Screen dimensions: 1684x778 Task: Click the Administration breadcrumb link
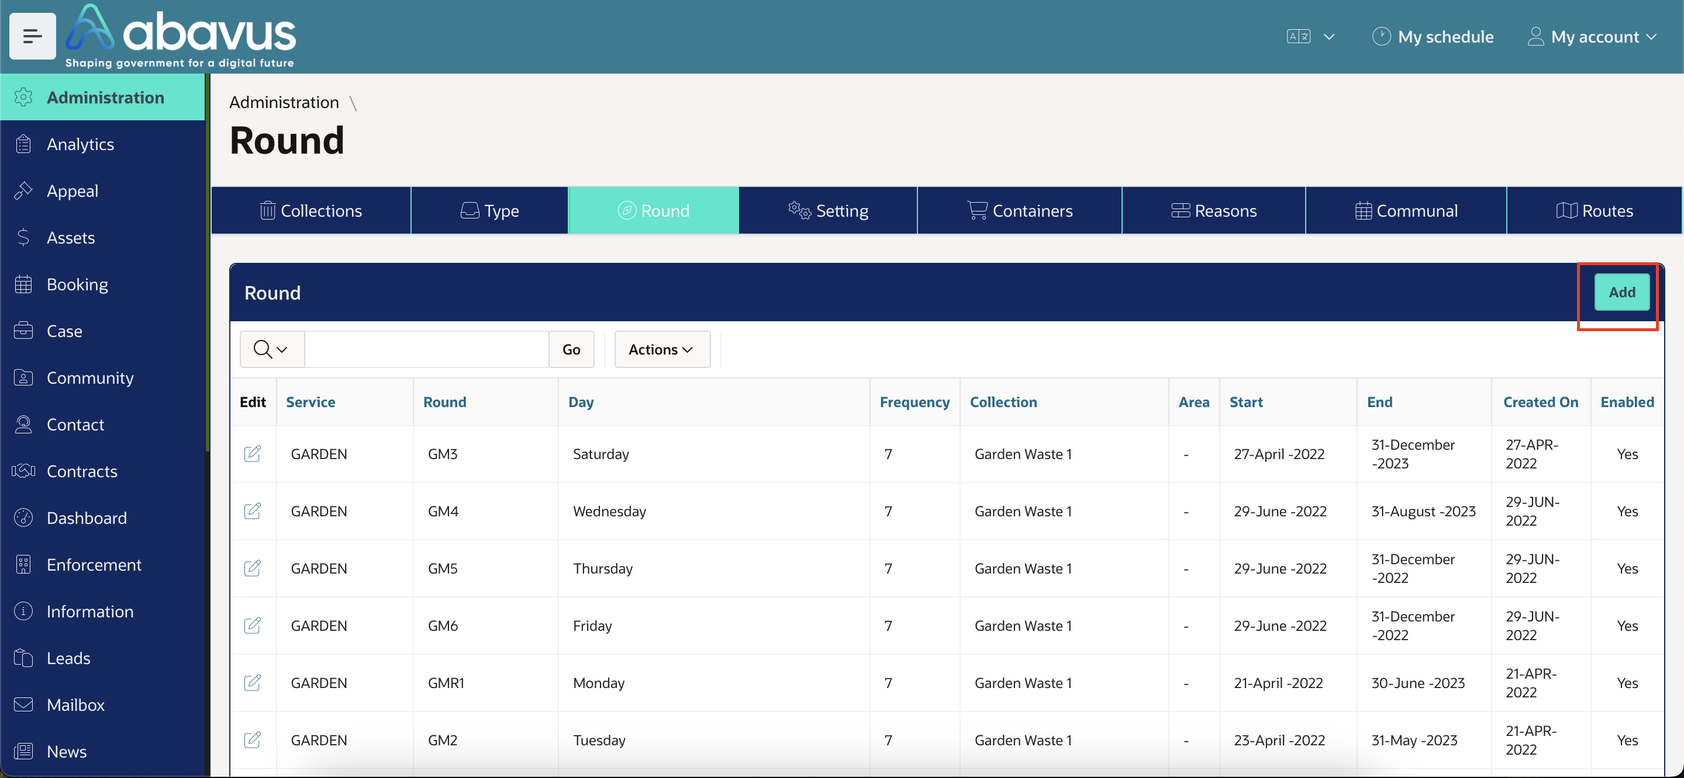point(284,102)
